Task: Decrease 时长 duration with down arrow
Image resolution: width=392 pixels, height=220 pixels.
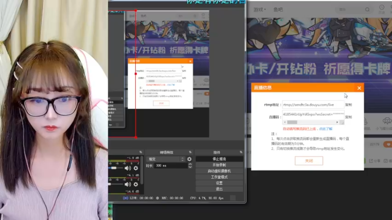Action: point(190,167)
